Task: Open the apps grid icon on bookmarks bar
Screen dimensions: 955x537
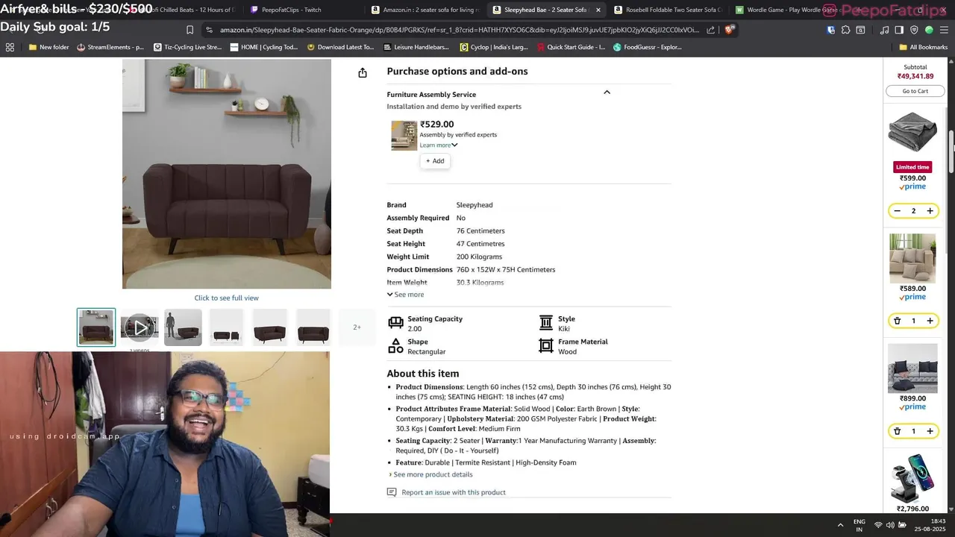Action: (10, 47)
